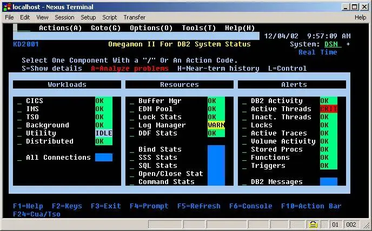
Task: Click the EDM Pool resource label
Action: coord(156,108)
